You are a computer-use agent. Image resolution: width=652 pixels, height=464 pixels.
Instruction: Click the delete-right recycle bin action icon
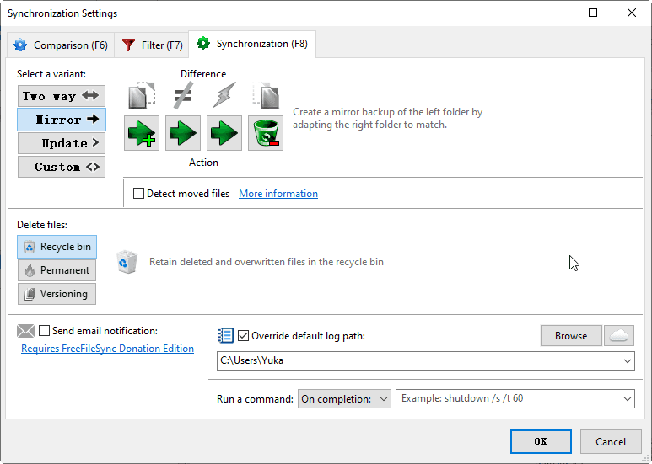click(x=266, y=133)
